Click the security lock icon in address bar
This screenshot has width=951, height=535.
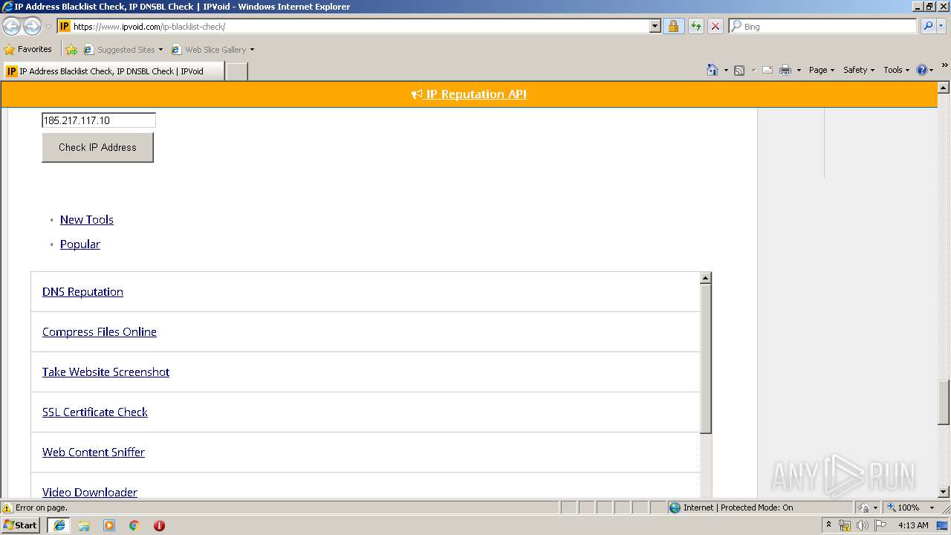tap(673, 26)
